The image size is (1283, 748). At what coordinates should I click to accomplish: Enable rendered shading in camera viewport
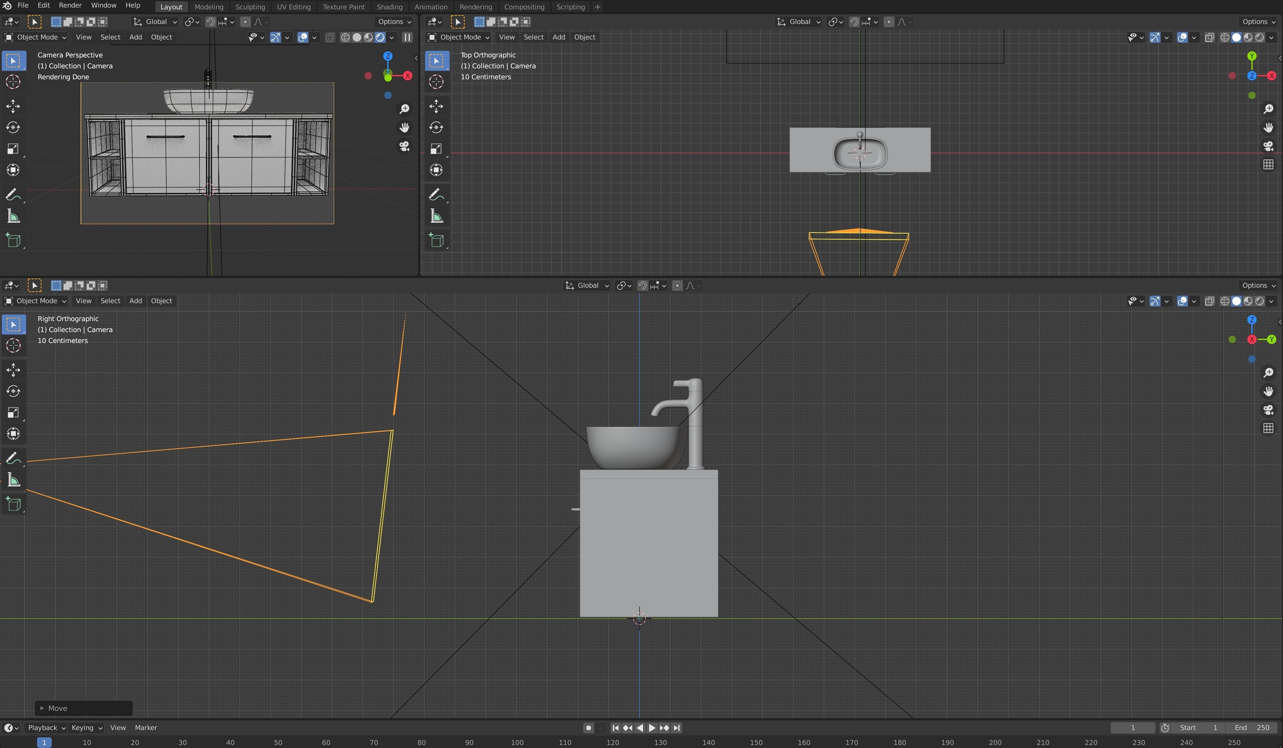[x=380, y=37]
